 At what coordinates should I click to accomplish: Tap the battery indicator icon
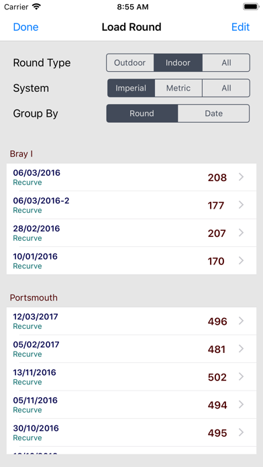coord(250,7)
